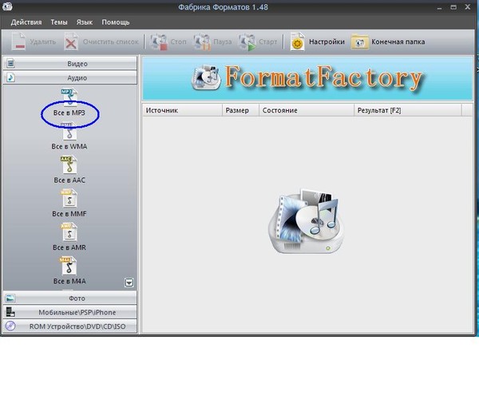The width and height of the screenshot is (479, 403).
Task: Click the Все в M4A label
Action: click(x=69, y=281)
